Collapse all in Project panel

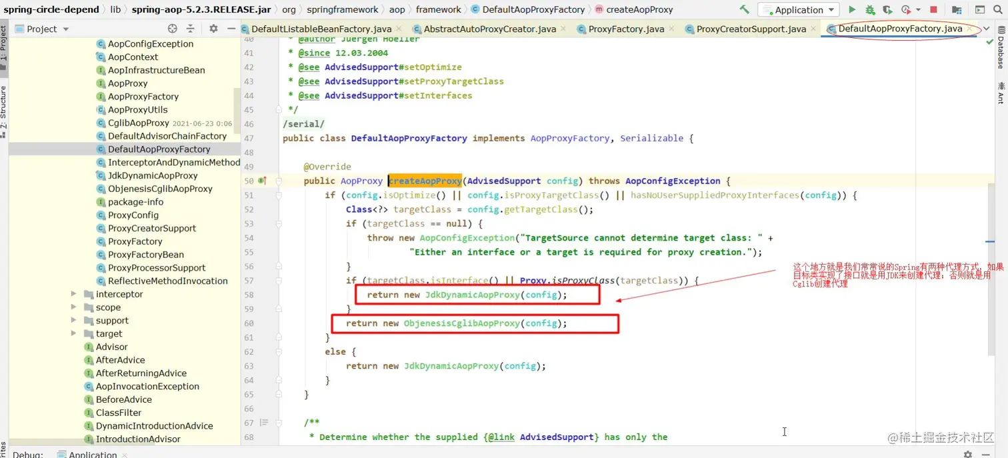click(x=190, y=29)
